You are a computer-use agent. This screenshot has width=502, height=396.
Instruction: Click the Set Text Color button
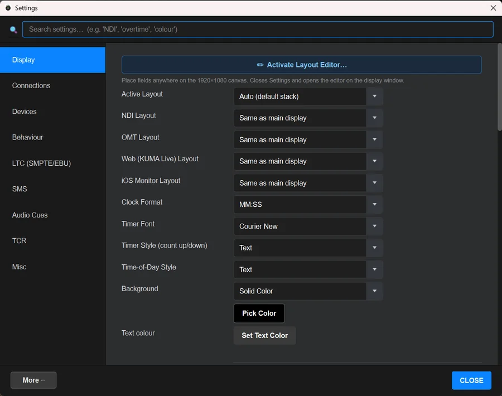pos(264,335)
